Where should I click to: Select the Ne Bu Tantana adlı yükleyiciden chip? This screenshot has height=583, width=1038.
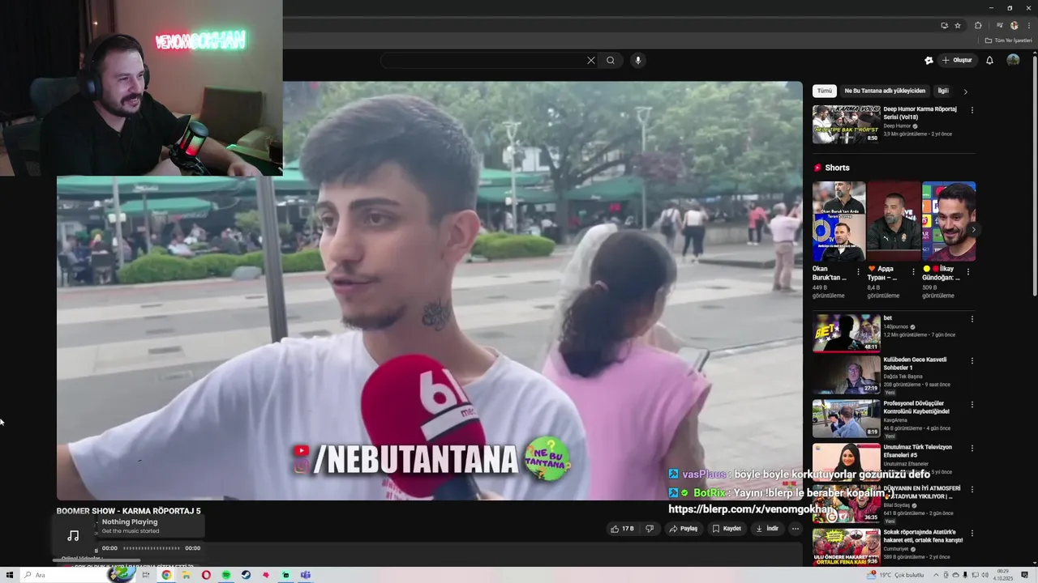coord(885,91)
